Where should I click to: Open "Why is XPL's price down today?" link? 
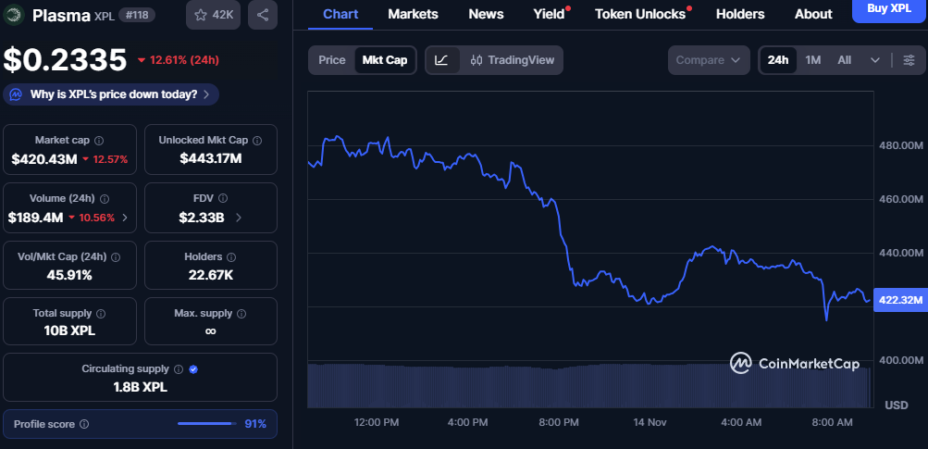[112, 94]
